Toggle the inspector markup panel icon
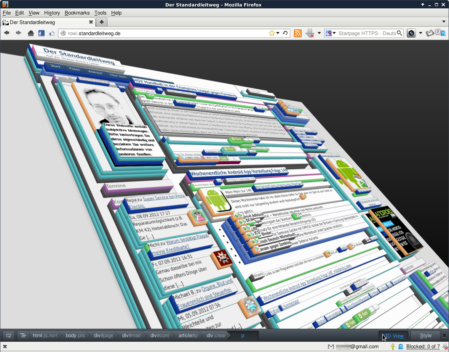 click(x=23, y=336)
